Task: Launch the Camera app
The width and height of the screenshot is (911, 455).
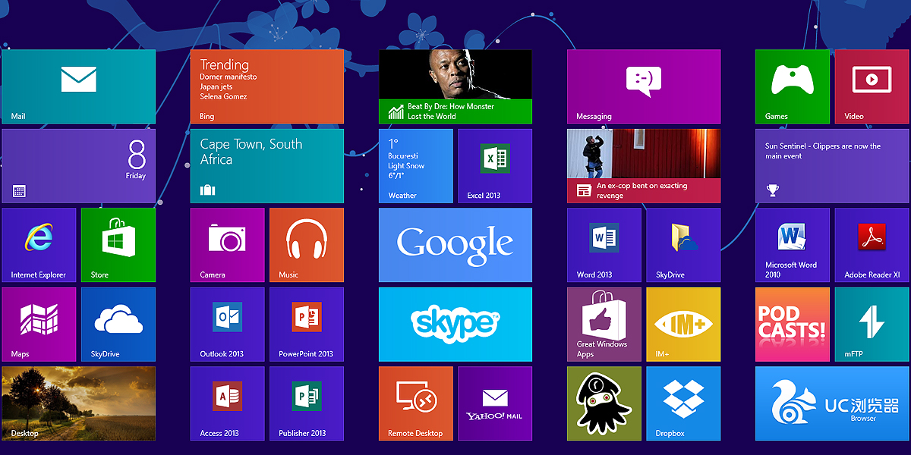Action: [228, 245]
